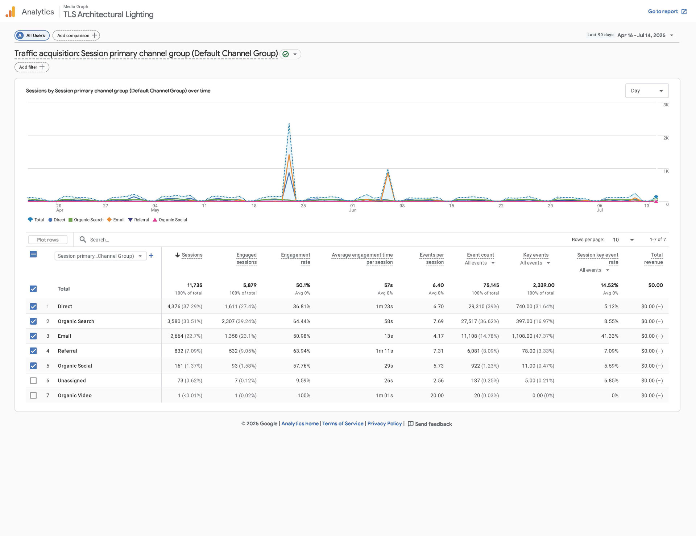Open the Day granularity dropdown
Viewport: 696px width, 536px height.
point(647,91)
